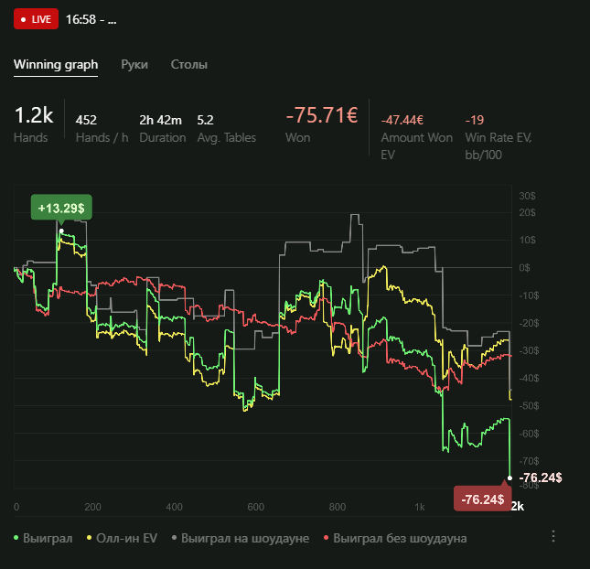The width and height of the screenshot is (590, 569).
Task: Open the three-dot chart options menu
Action: coord(553,536)
